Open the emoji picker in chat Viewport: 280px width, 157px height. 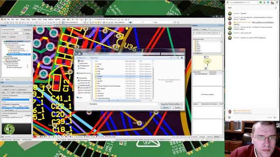point(229,117)
